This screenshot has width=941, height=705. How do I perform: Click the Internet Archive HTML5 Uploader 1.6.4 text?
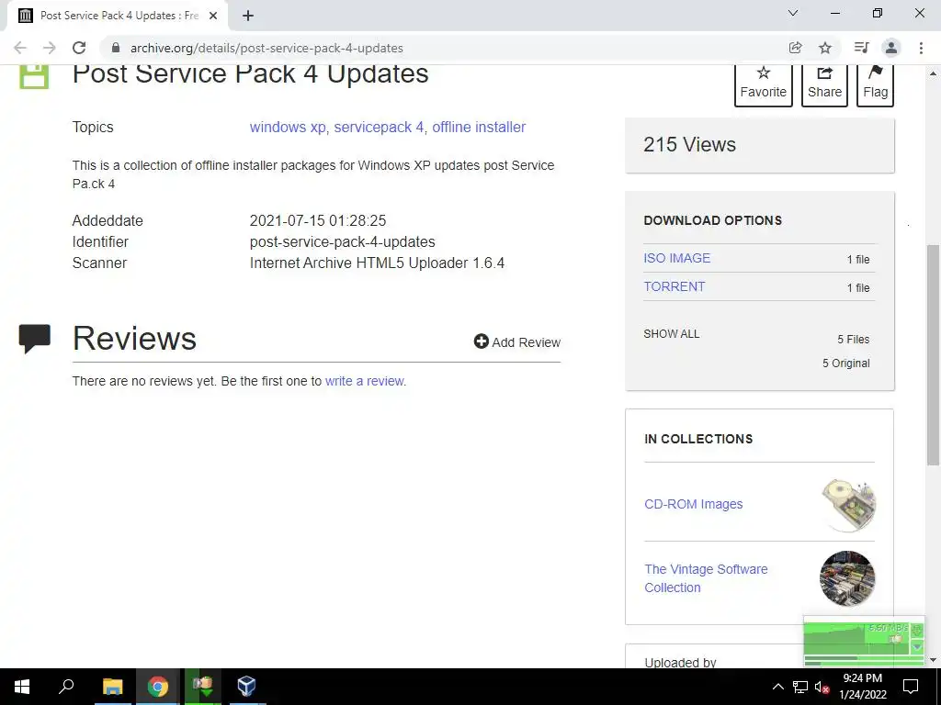[377, 263]
